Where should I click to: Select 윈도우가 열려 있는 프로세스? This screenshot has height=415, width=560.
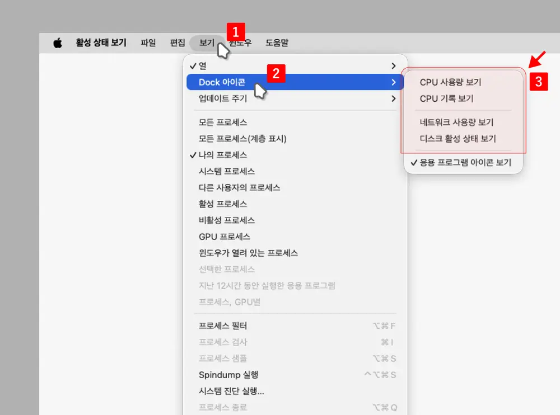click(x=295, y=253)
